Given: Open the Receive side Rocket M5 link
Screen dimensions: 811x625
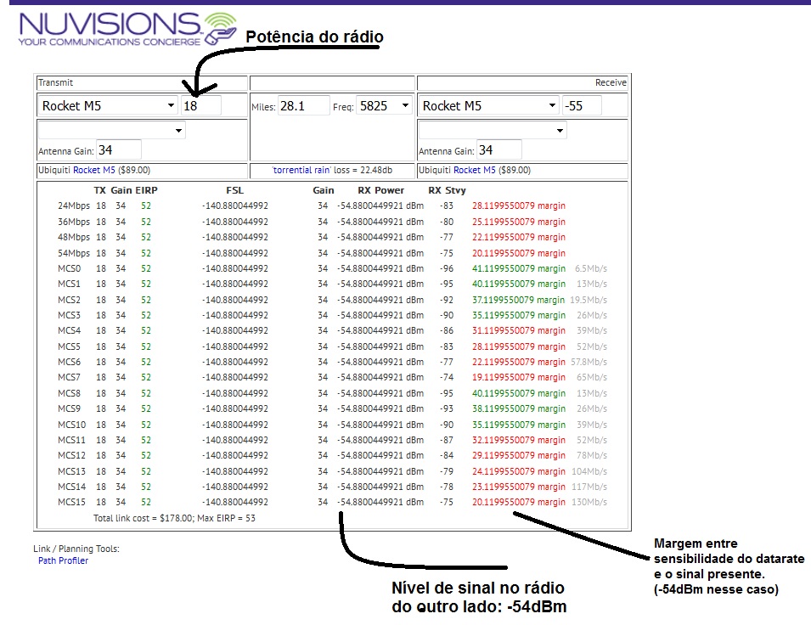Looking at the screenshot, I should 475,170.
